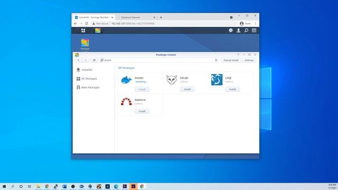
Task: Select the HomeNAS Synology tab
Action: [x=94, y=17]
